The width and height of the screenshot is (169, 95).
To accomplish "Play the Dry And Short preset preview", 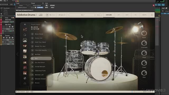I will click(32, 63).
